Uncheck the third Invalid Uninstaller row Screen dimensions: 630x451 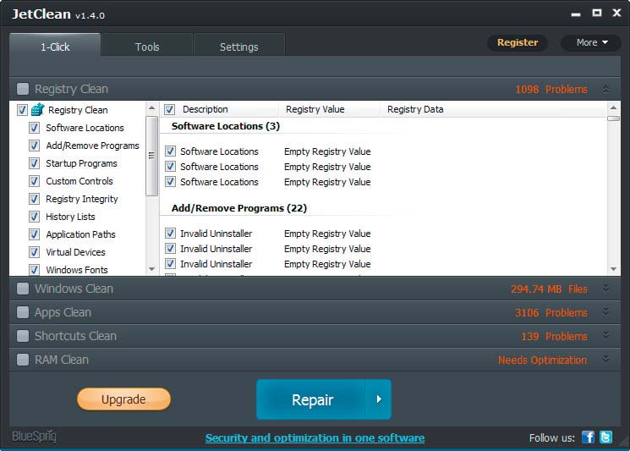(x=170, y=264)
